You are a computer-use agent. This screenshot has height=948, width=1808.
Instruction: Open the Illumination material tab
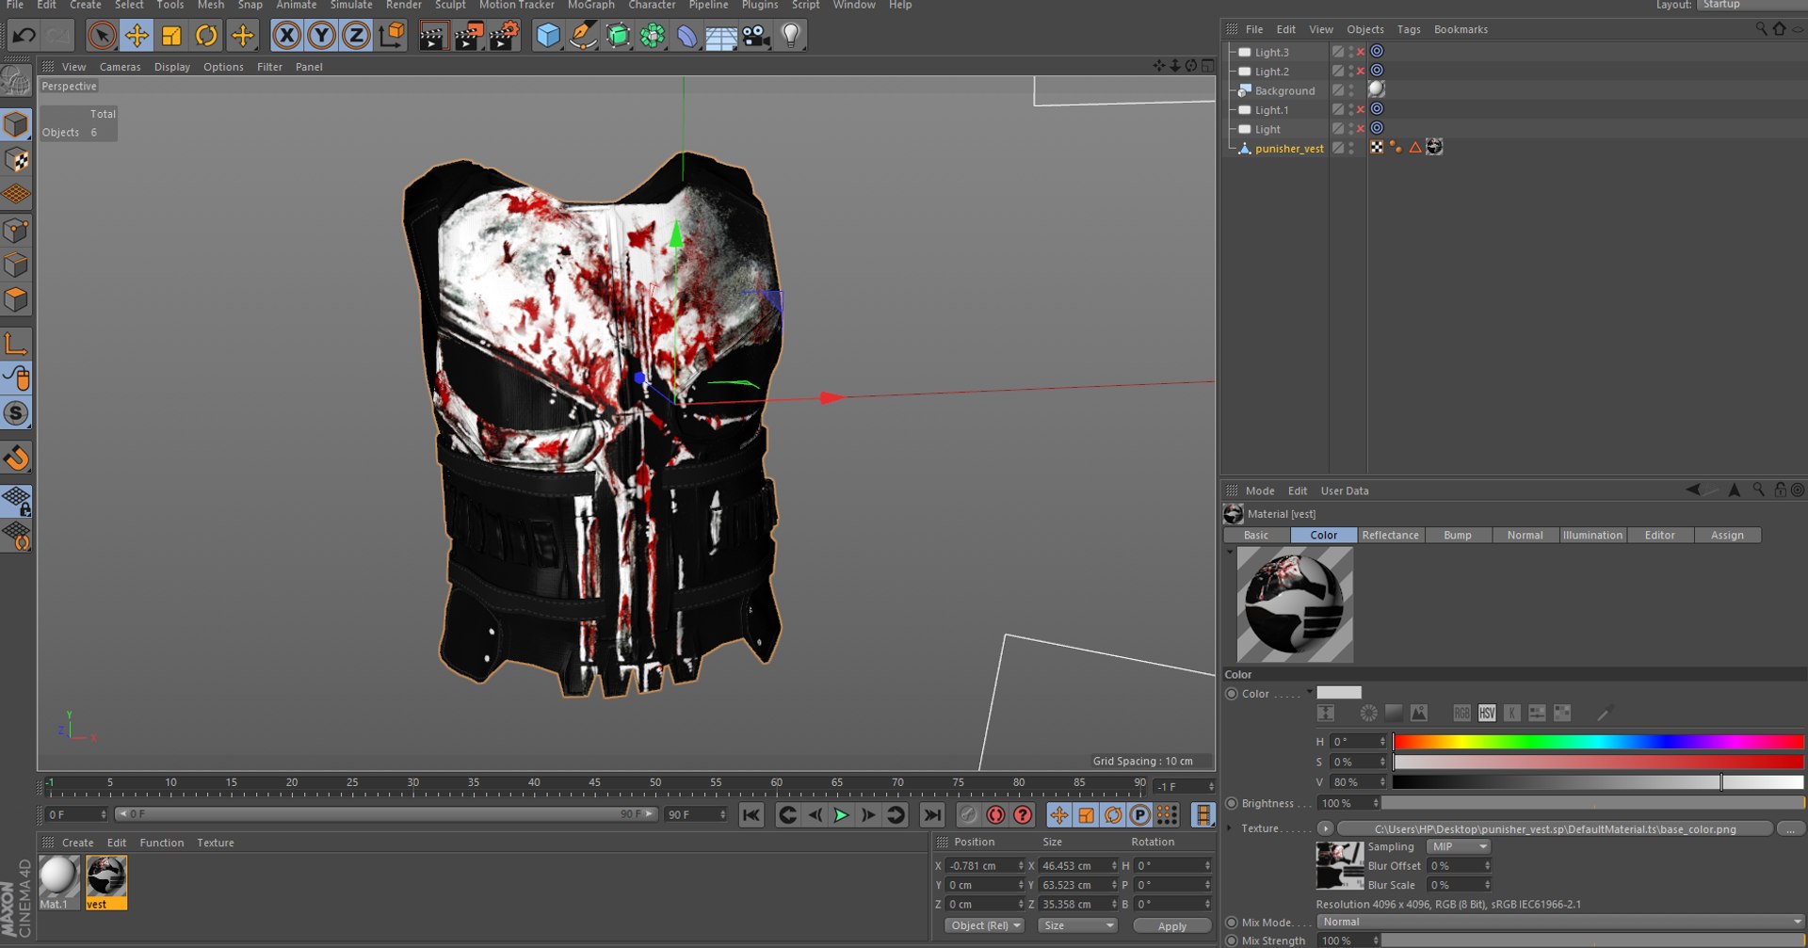click(x=1592, y=535)
